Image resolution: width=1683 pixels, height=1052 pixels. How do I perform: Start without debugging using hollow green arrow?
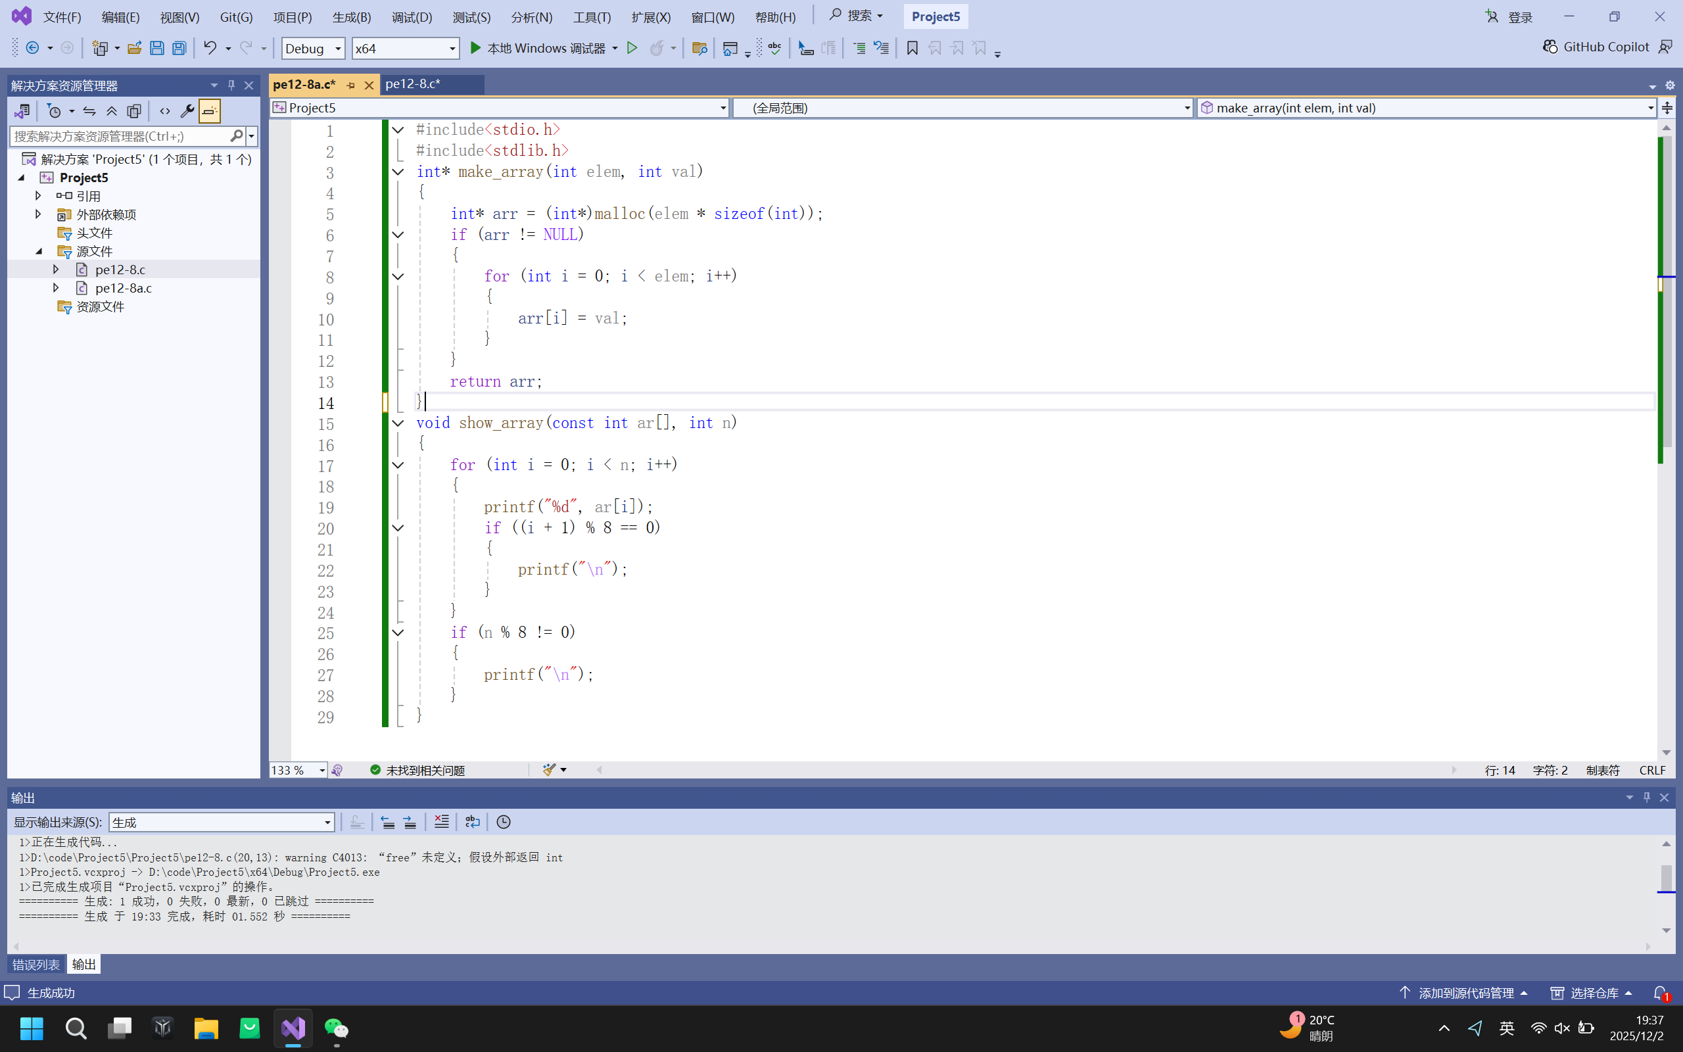coord(632,48)
